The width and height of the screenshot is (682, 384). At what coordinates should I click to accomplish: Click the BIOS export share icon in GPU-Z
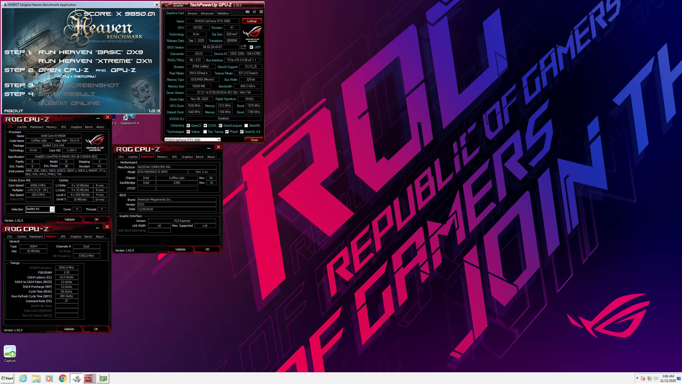pyautogui.click(x=243, y=47)
